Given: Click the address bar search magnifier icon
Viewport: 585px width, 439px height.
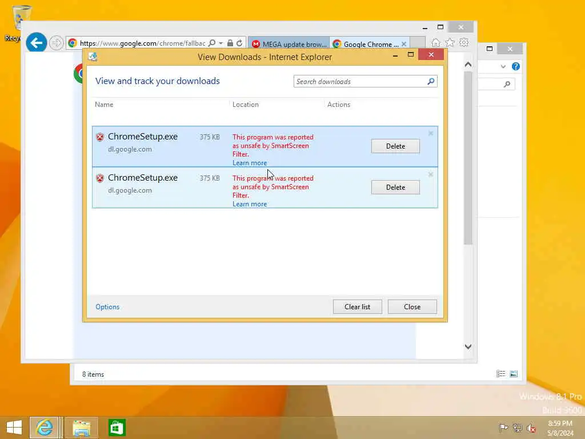Looking at the screenshot, I should 212,43.
